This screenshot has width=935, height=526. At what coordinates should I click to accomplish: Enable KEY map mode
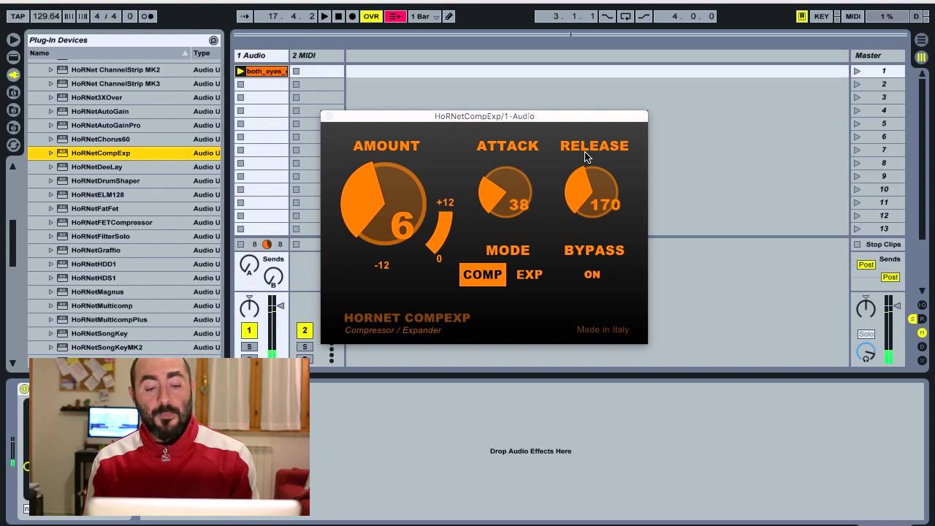pyautogui.click(x=822, y=16)
